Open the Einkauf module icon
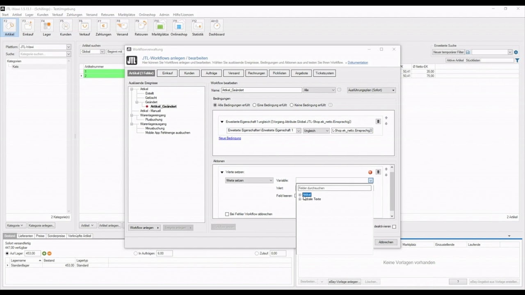Viewport: 525px width, 295px height. pos(28,28)
